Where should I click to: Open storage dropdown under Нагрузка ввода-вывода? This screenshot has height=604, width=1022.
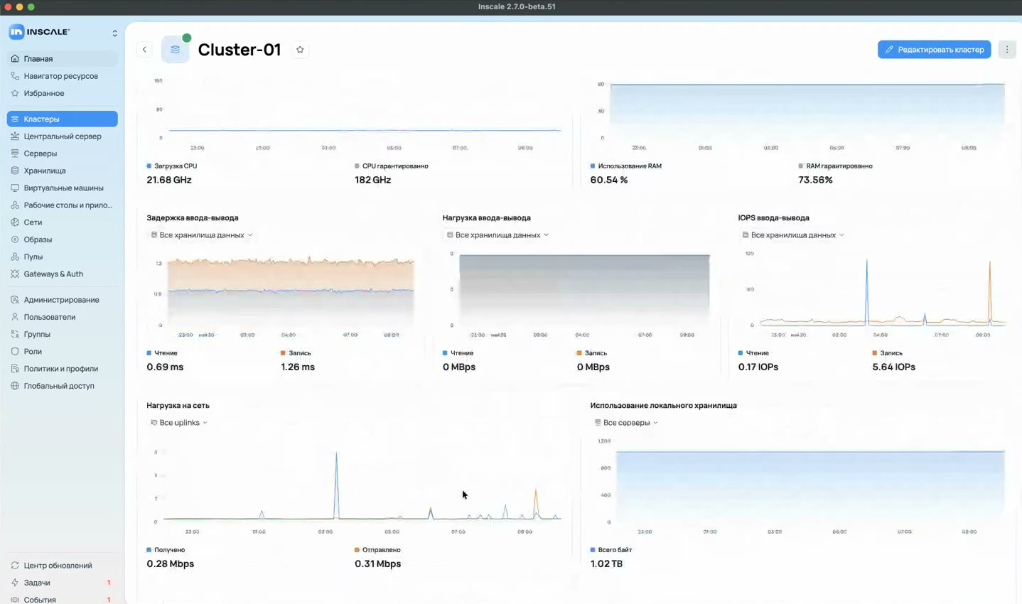[x=497, y=235]
